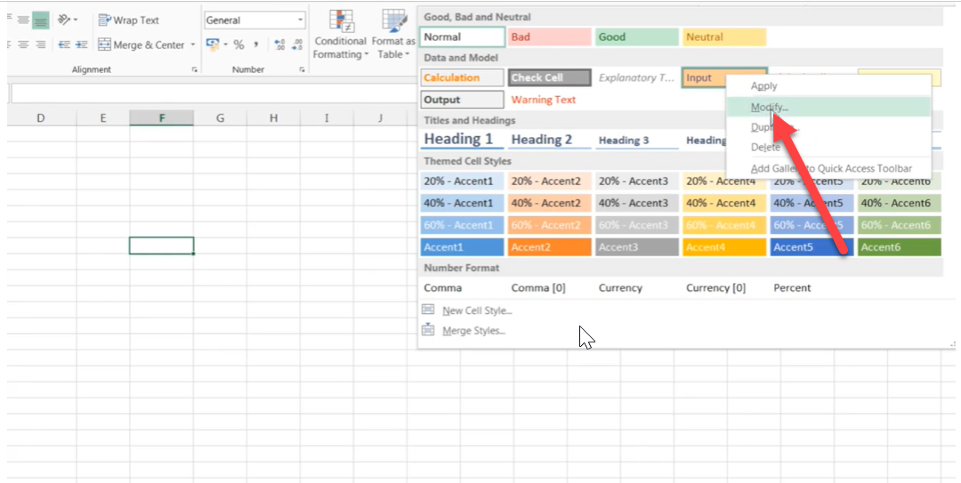Toggle Wrap Text

pyautogui.click(x=129, y=20)
